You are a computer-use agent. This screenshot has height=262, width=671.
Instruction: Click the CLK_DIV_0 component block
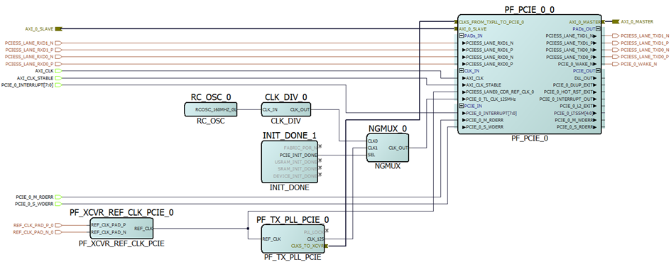286,109
